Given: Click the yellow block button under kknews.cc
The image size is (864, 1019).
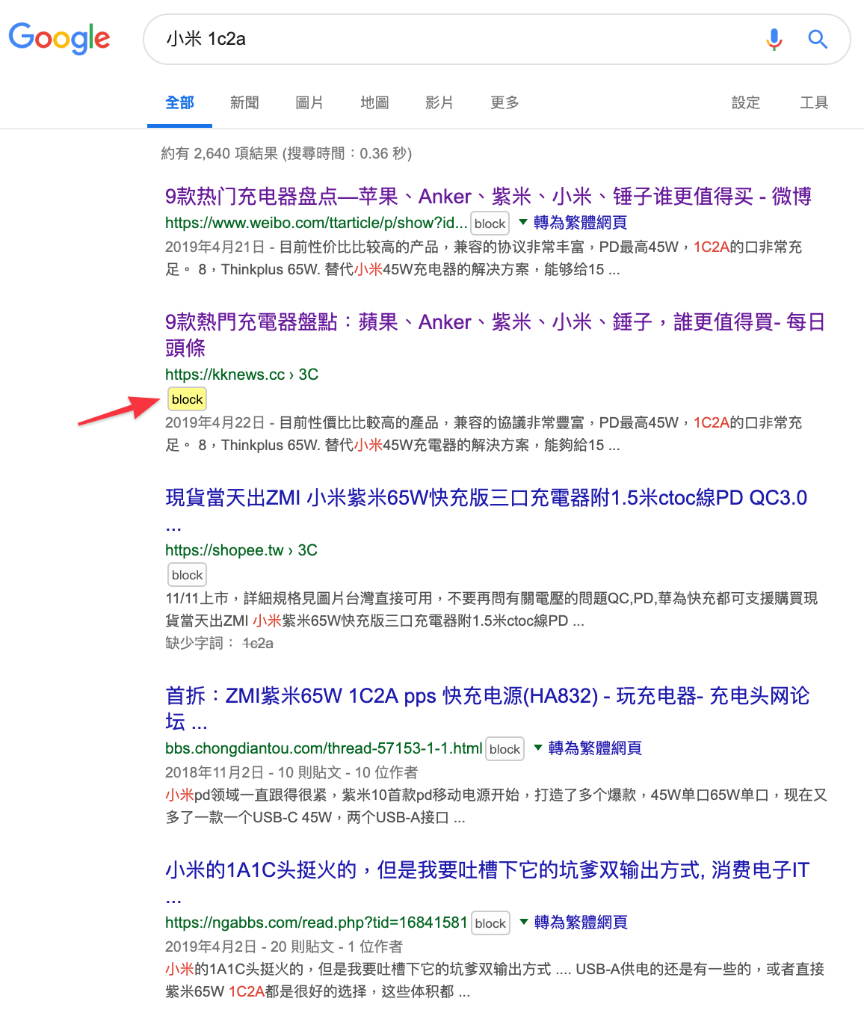Looking at the screenshot, I should coord(187,399).
